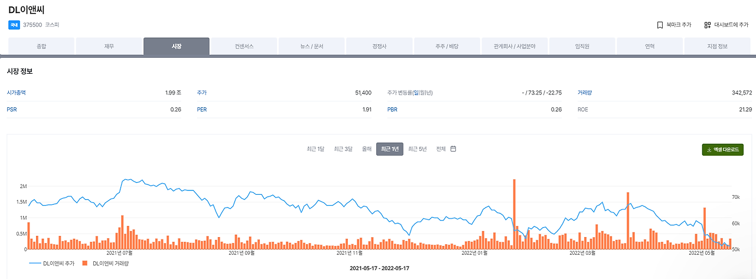Screen dimensions: 756x279
Task: Select the 올해 range option
Action: point(367,149)
